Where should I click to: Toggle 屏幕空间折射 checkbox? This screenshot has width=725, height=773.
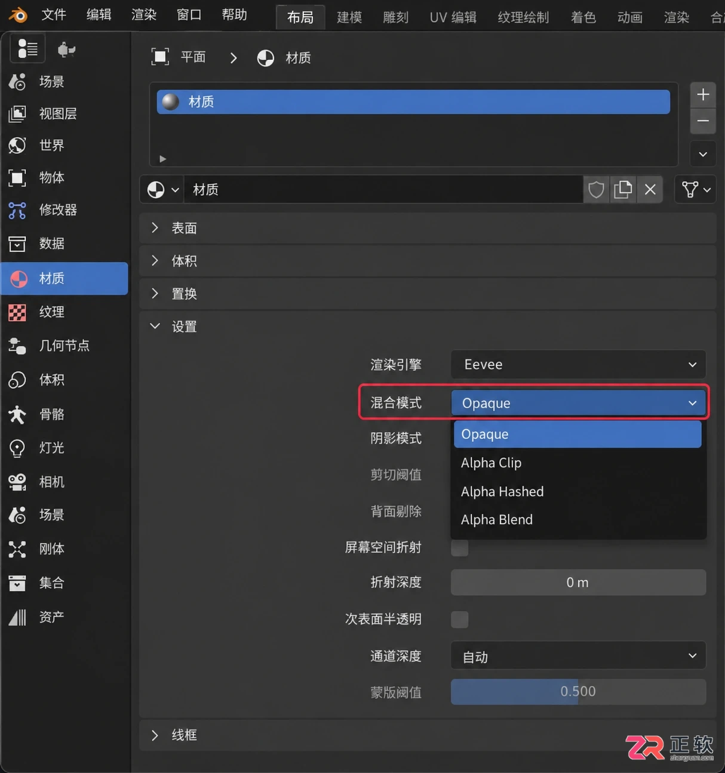coord(460,547)
